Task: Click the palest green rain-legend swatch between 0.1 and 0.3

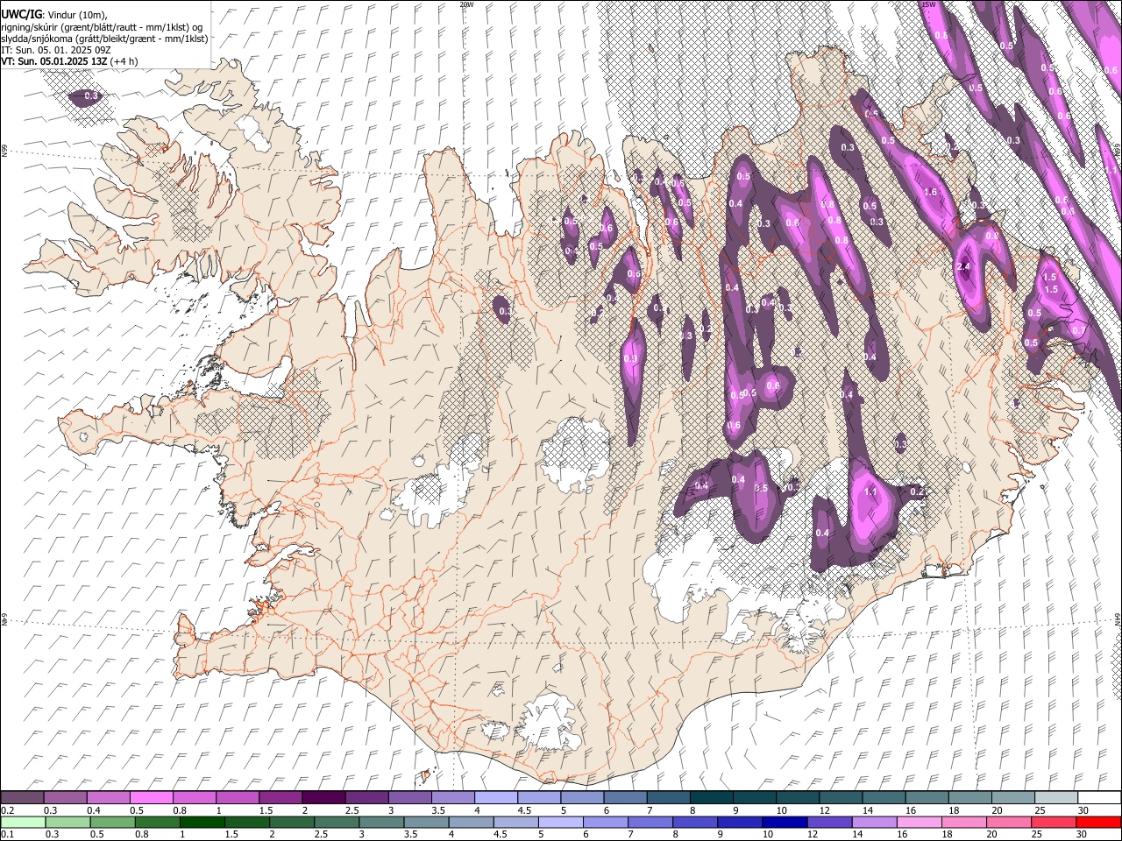Action: pyautogui.click(x=23, y=823)
